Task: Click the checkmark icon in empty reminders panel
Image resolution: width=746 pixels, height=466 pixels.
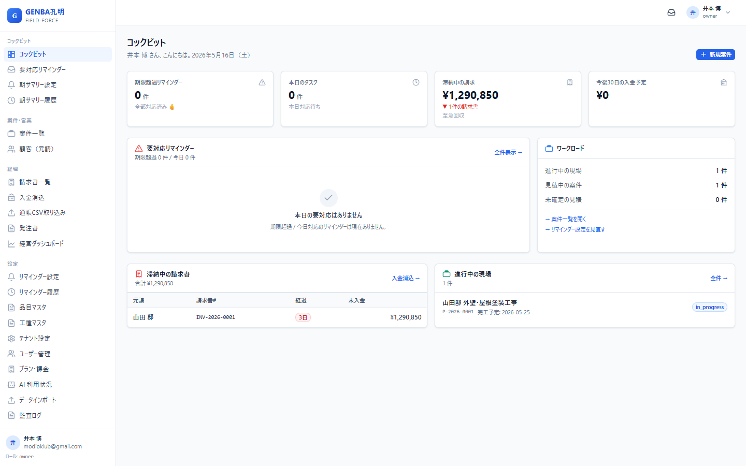Action: tap(328, 198)
